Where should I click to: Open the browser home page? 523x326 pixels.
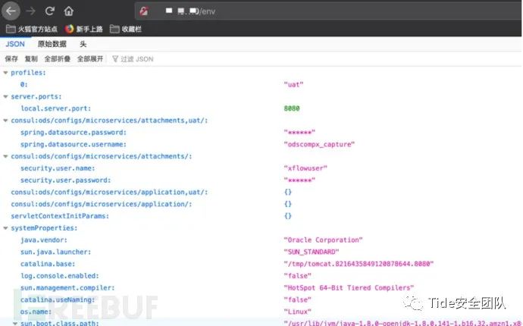pos(69,11)
